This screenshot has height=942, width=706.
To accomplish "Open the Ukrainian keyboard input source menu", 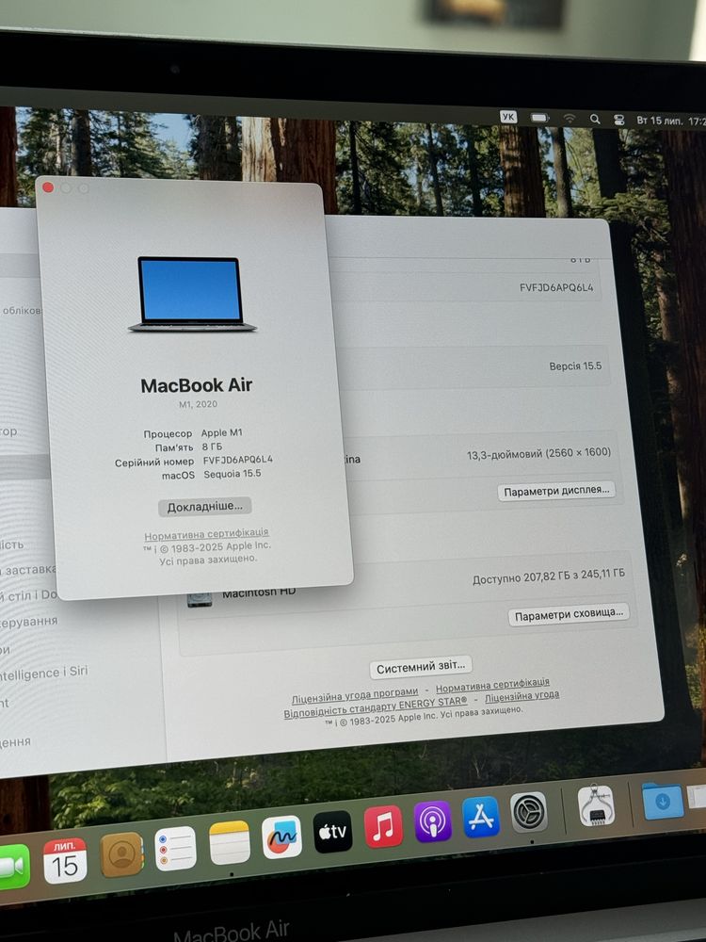I will (x=508, y=117).
